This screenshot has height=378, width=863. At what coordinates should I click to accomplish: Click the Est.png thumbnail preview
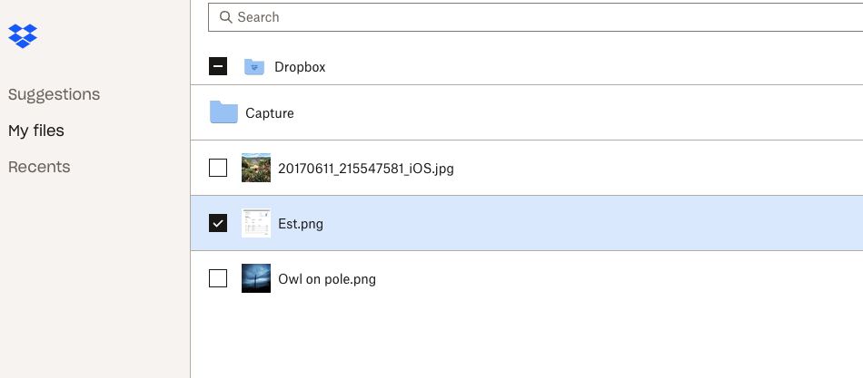point(256,223)
